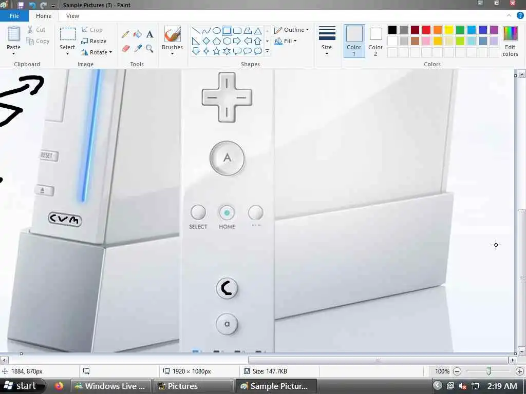The height and width of the screenshot is (394, 526).
Task: Activate the Text tool
Action: [149, 34]
